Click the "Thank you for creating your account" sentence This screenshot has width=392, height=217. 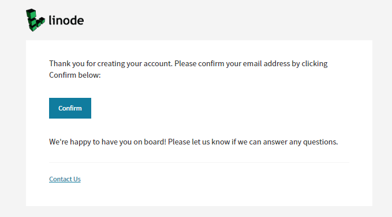[111, 63]
